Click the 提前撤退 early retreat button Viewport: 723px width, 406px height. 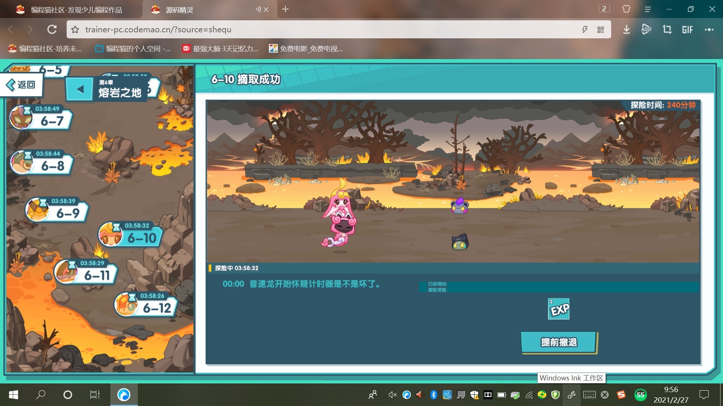point(559,342)
